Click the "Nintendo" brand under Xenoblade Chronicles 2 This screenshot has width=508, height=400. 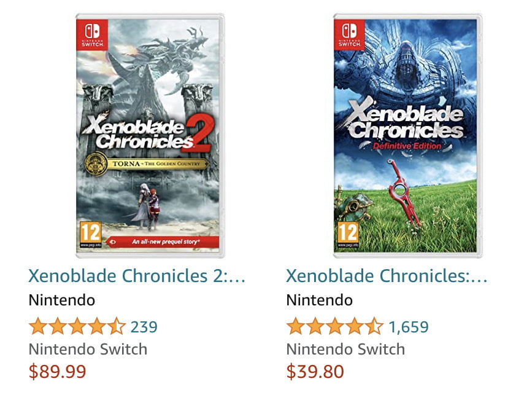point(62,300)
